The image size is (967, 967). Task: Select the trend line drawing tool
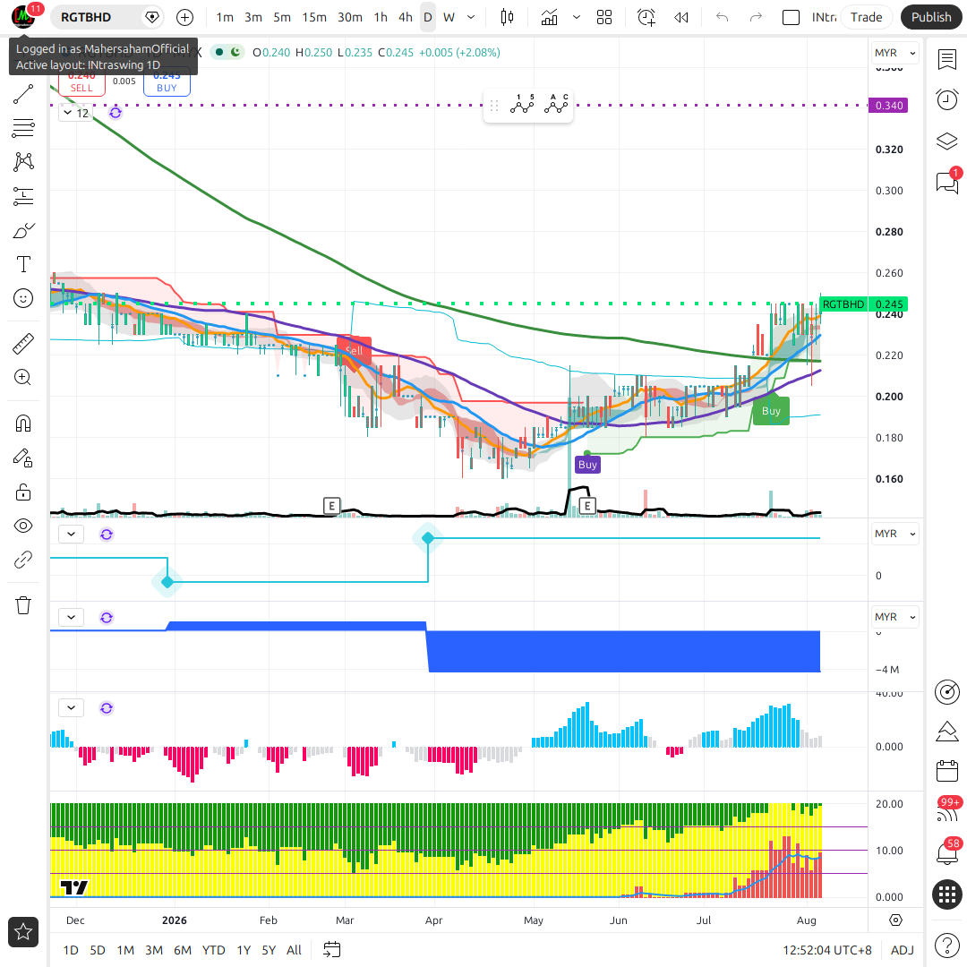[23, 94]
